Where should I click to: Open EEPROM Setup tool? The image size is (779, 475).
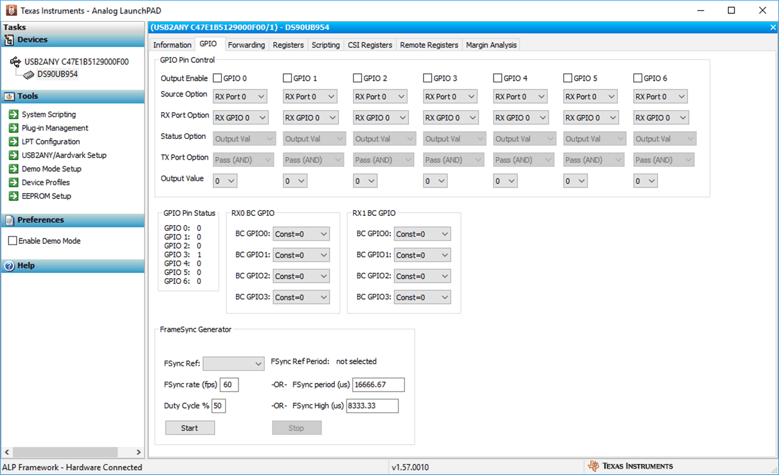pos(46,196)
